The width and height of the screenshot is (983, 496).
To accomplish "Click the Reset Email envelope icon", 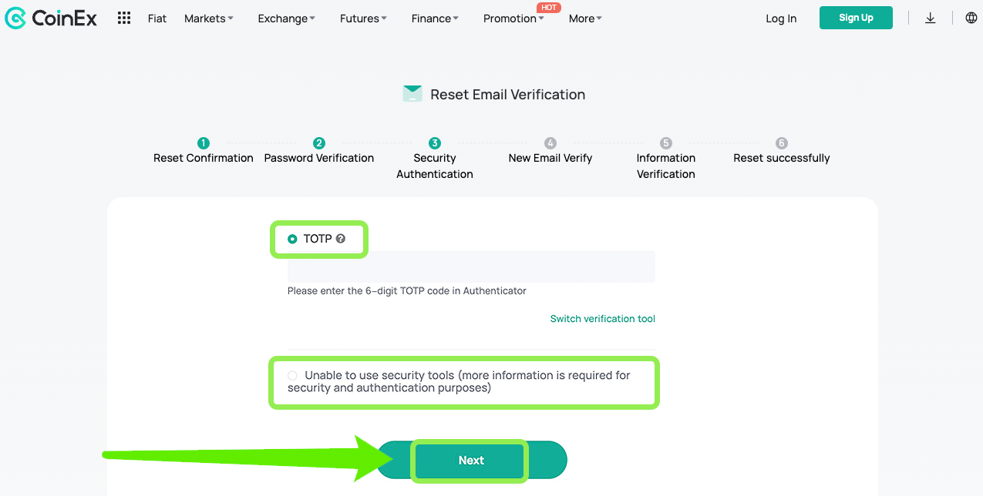I will point(412,94).
